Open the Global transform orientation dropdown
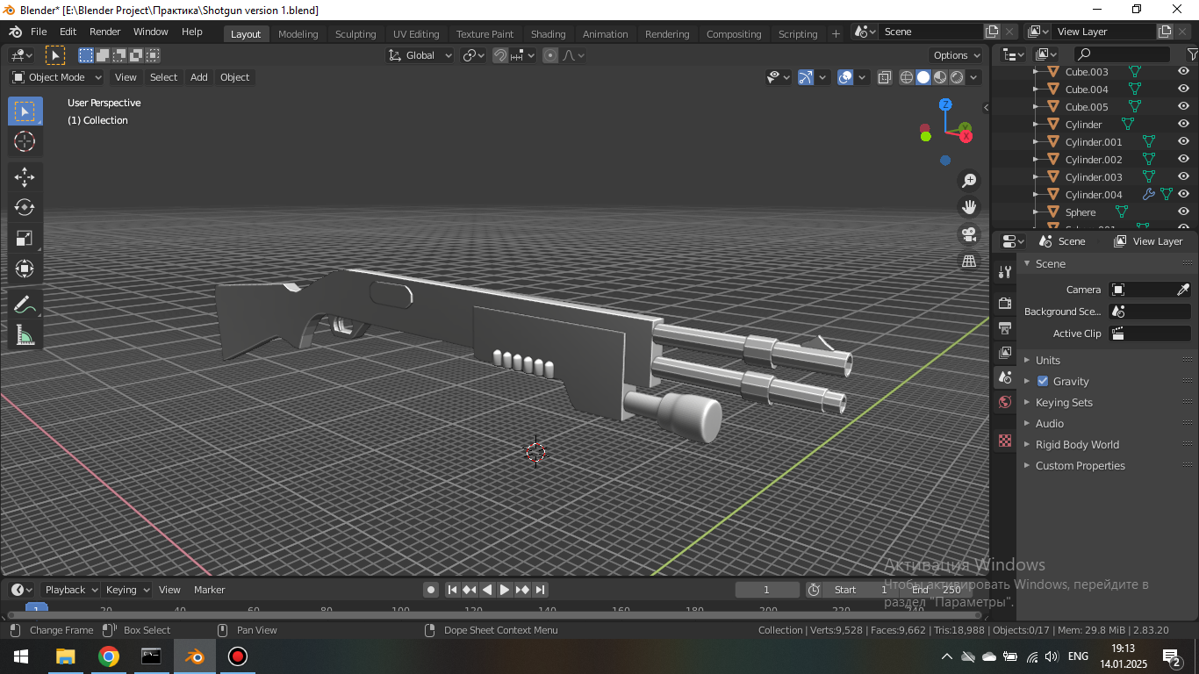The width and height of the screenshot is (1199, 674). pyautogui.click(x=420, y=54)
